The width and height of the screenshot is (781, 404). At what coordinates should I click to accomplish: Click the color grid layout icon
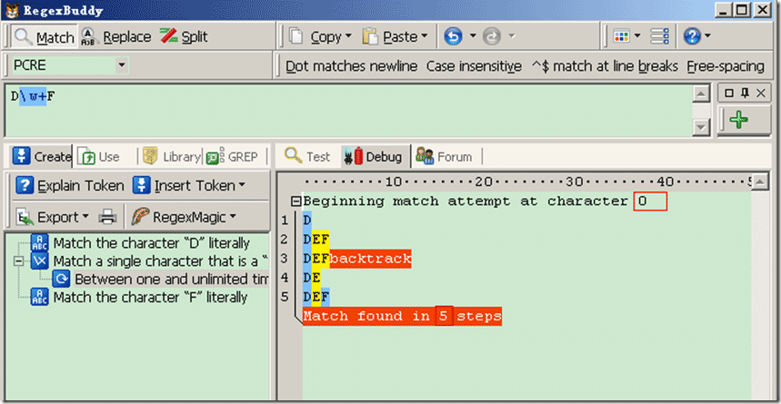621,36
